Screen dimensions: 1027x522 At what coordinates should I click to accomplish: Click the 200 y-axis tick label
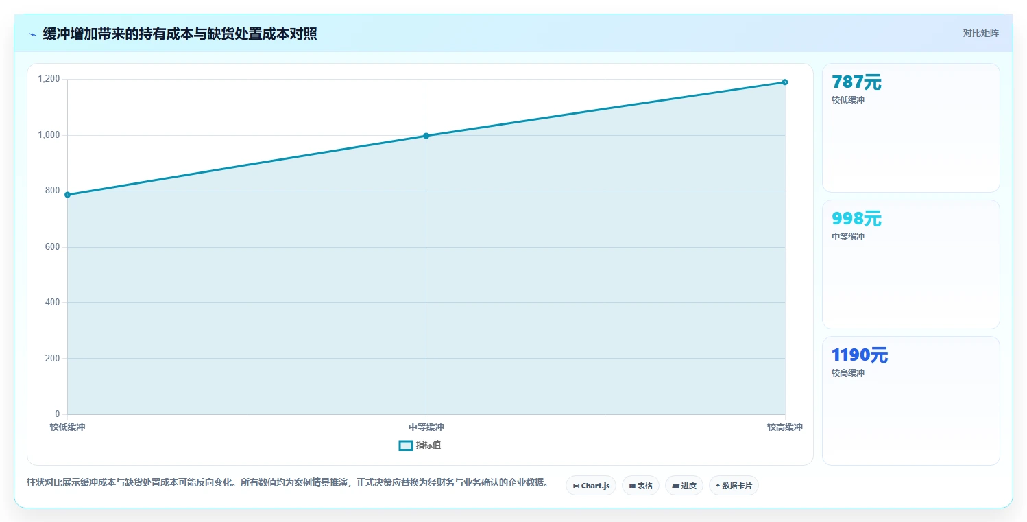point(53,359)
